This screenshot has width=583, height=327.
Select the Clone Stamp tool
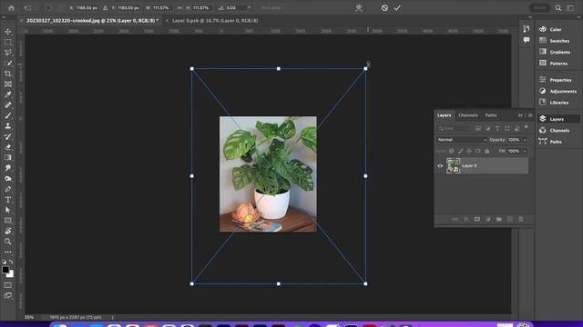click(x=8, y=126)
